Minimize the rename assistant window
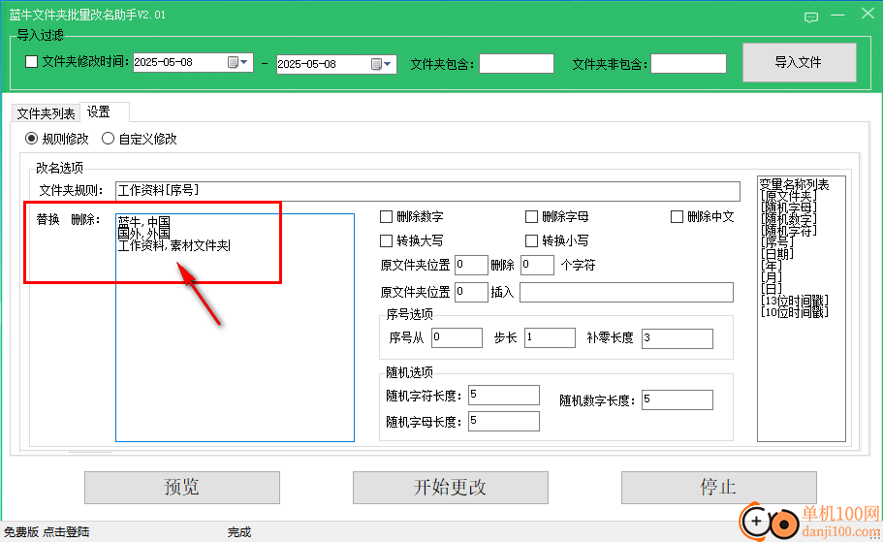This screenshot has width=883, height=542. point(837,16)
